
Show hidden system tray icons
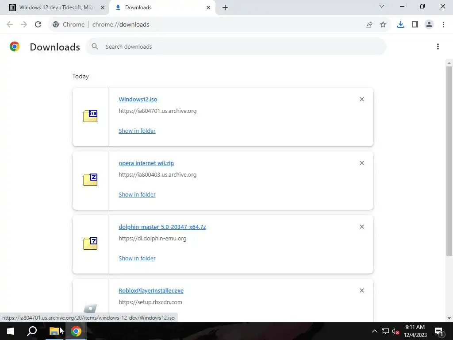coord(374,331)
